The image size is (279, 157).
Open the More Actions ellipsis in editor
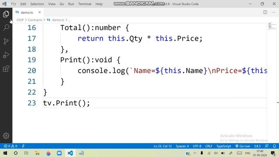pos(273,12)
